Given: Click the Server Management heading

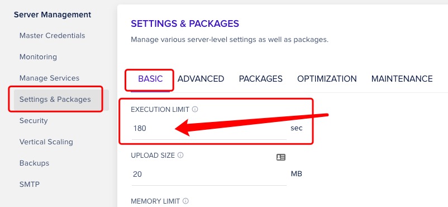Looking at the screenshot, I should point(53,15).
